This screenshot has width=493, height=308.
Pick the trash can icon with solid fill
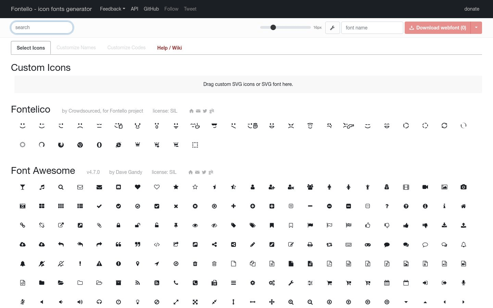[195, 264]
